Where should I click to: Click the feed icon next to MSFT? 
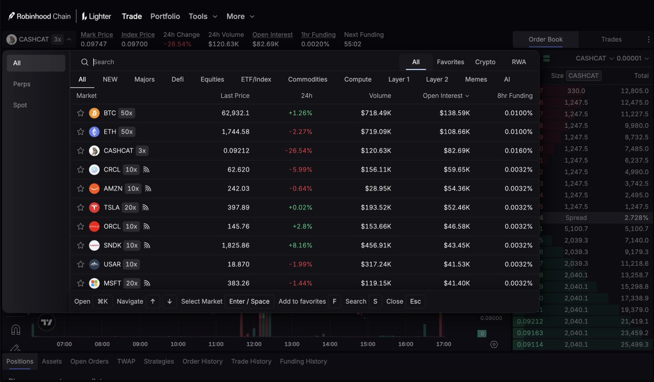pyautogui.click(x=147, y=283)
